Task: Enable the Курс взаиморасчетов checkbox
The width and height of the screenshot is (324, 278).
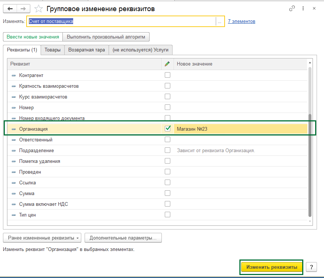Action: (167, 97)
